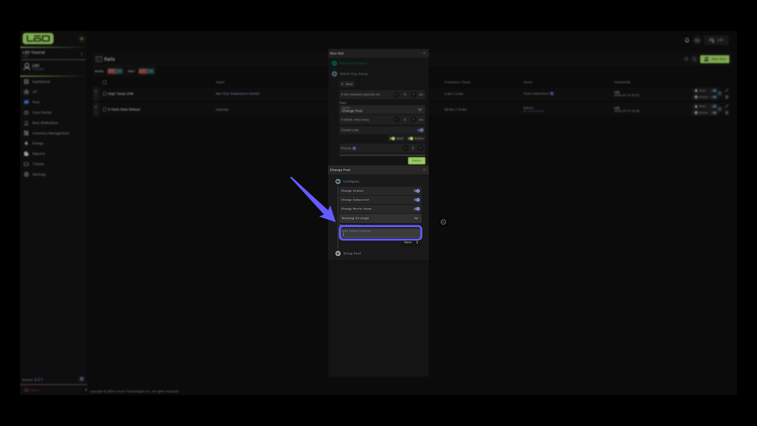Open the Action Change Pool dropdown
This screenshot has height=426, width=757.
tap(382, 109)
